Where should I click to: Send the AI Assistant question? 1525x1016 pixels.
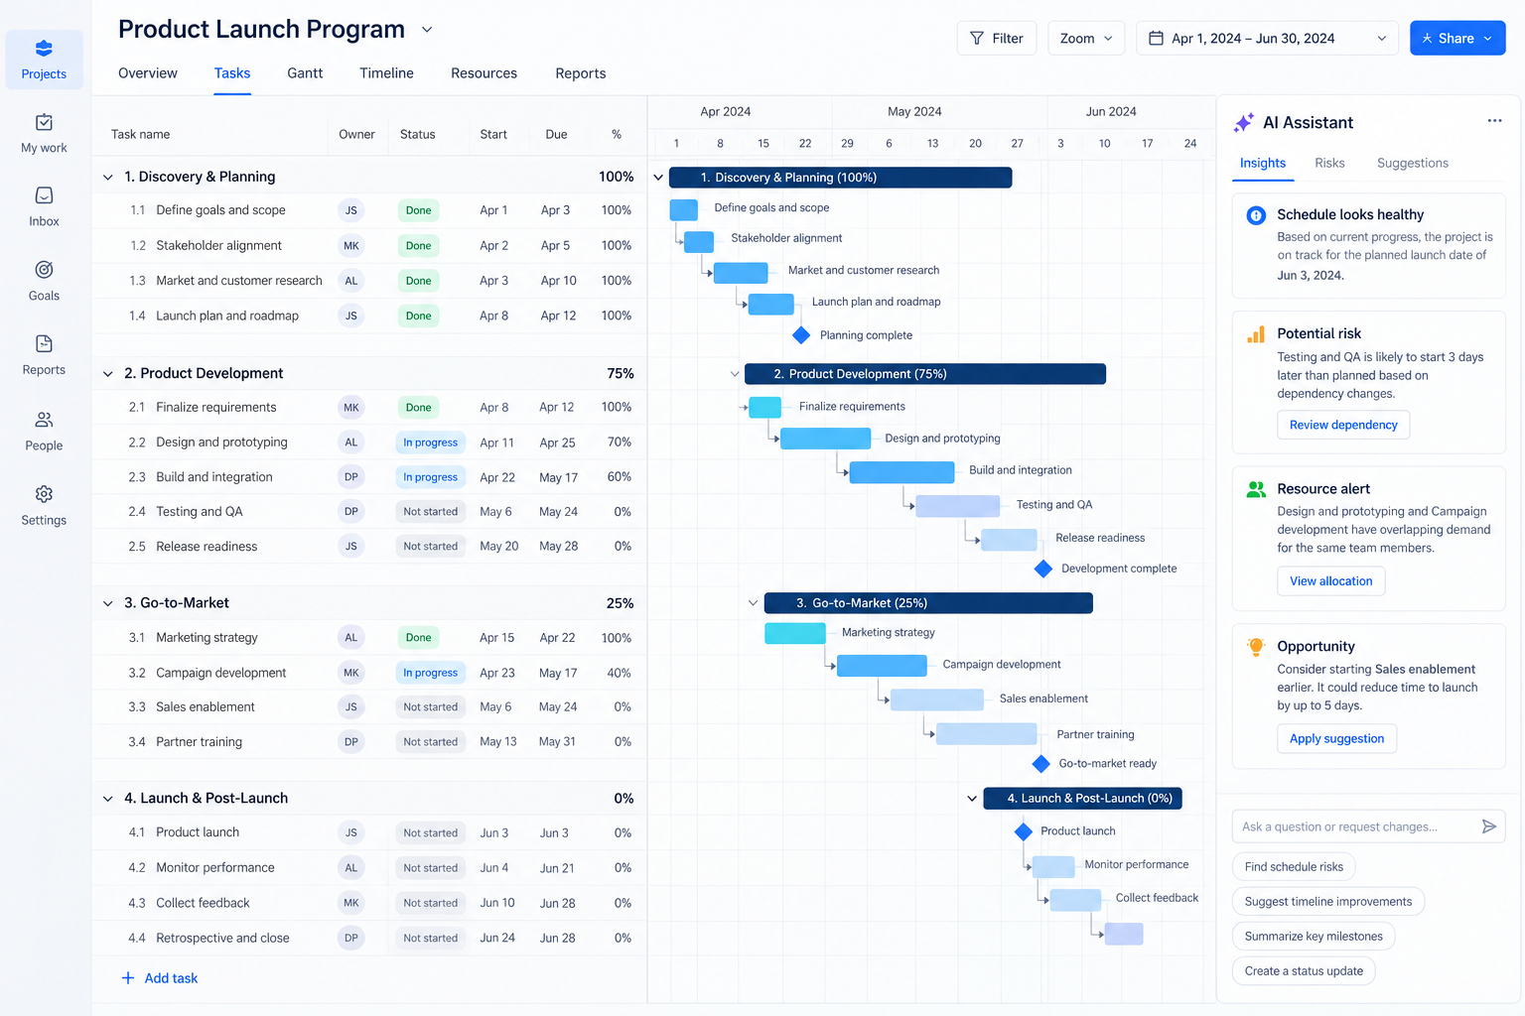pos(1488,826)
